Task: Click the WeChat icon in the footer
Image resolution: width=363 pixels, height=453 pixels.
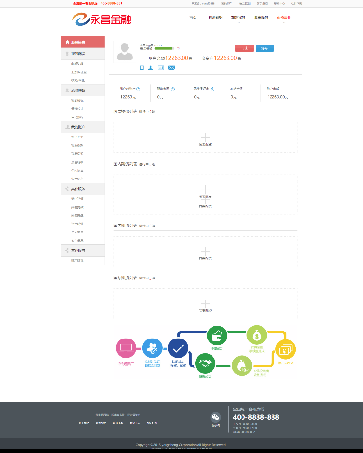Action: click(x=215, y=417)
